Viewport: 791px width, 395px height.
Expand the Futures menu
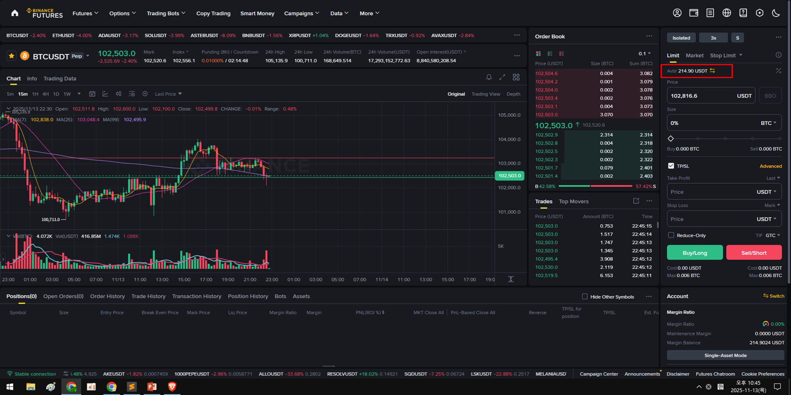85,13
